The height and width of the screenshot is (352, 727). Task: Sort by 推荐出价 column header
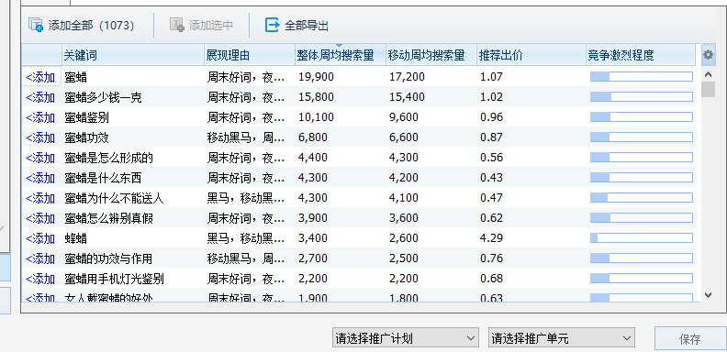[531, 55]
